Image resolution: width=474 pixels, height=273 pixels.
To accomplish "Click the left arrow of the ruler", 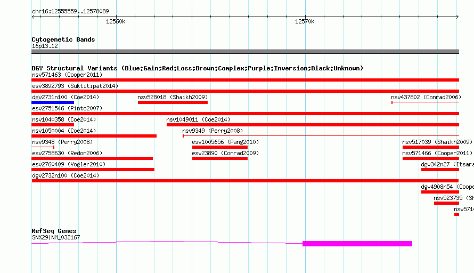I will pyautogui.click(x=33, y=17).
